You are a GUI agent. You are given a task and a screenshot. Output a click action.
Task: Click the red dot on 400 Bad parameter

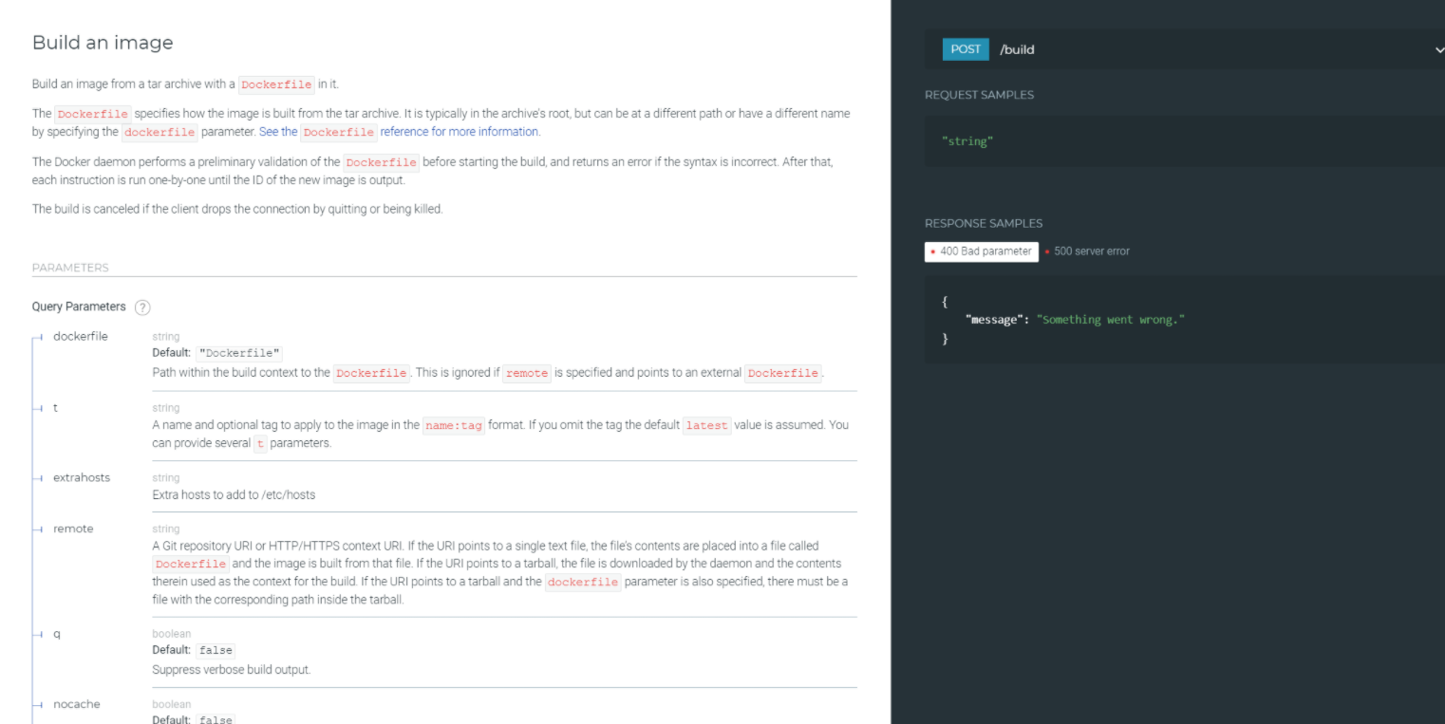coord(934,252)
